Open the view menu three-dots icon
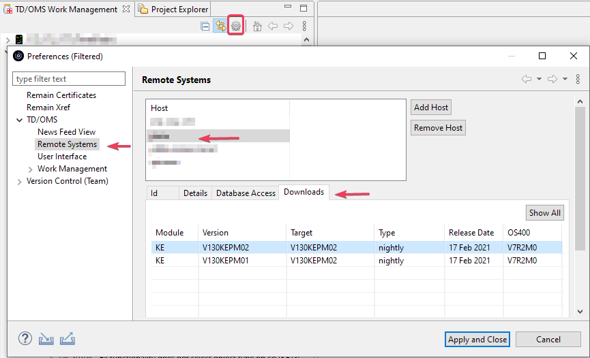This screenshot has width=590, height=358. click(x=304, y=26)
